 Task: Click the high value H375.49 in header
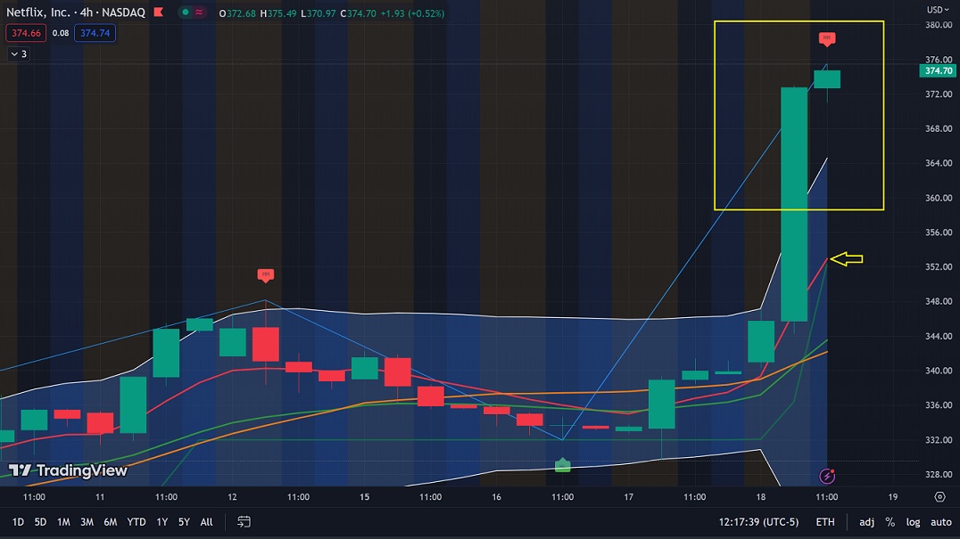coord(278,12)
